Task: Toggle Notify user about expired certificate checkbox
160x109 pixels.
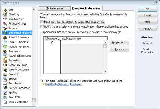Action: (x=42, y=26)
